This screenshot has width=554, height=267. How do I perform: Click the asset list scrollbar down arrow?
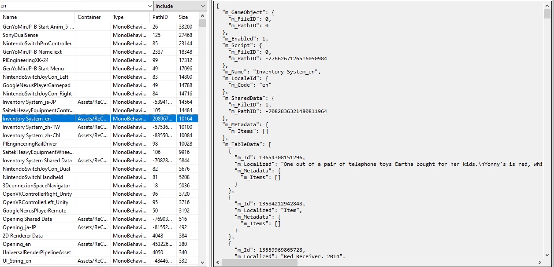[x=202, y=263]
